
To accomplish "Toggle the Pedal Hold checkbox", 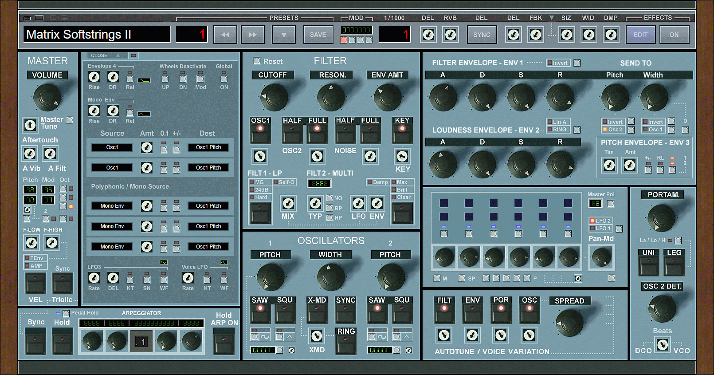I will pyautogui.click(x=66, y=313).
